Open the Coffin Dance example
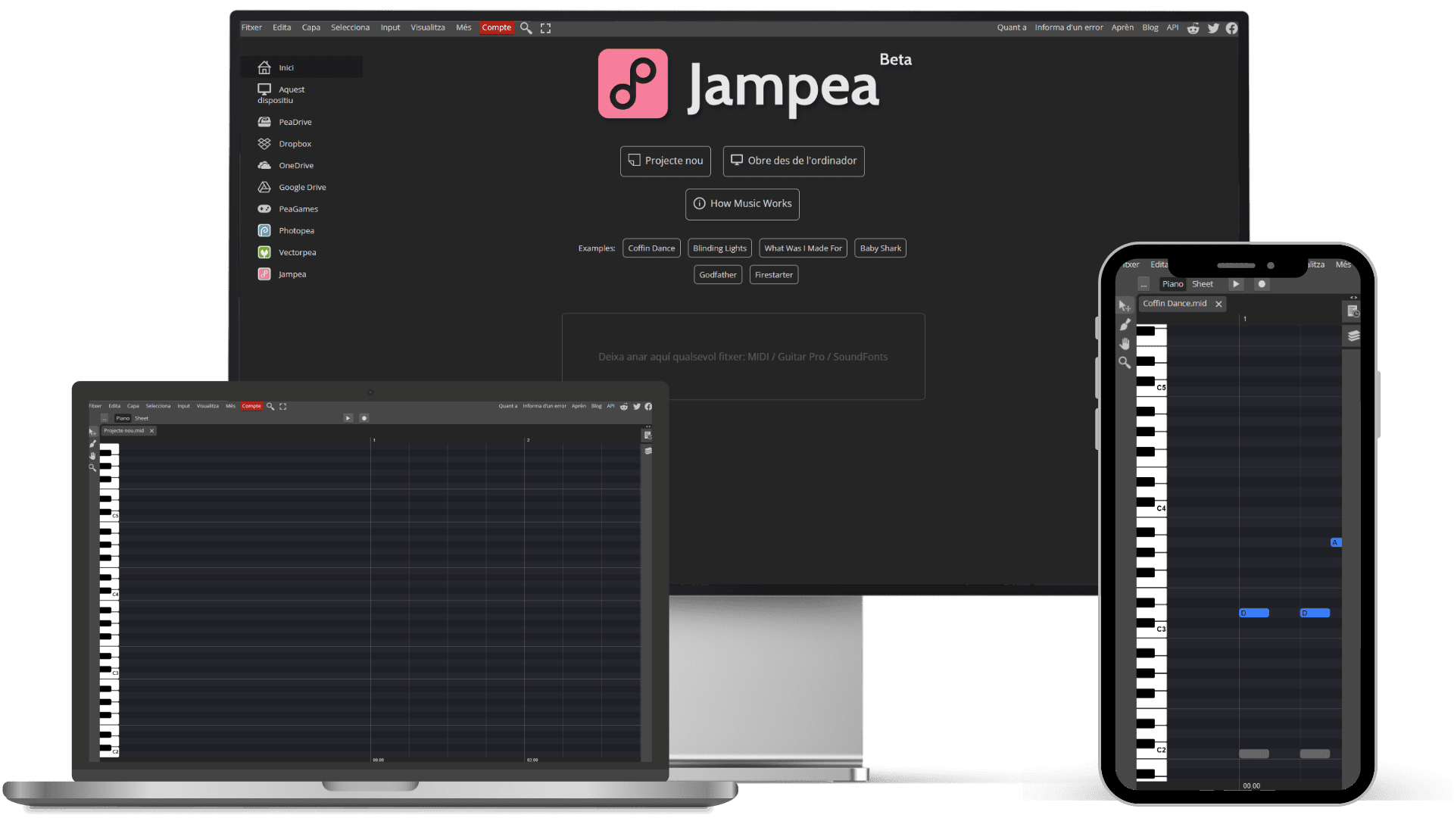Screen dimensions: 1454x818 [x=651, y=248]
